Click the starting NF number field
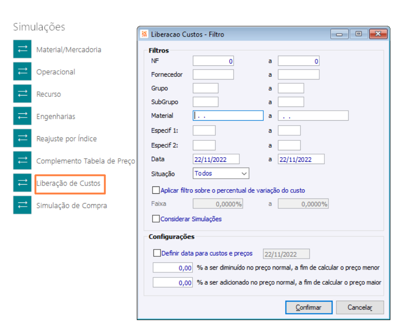Viewport: 397px width, 324px height. point(213,61)
